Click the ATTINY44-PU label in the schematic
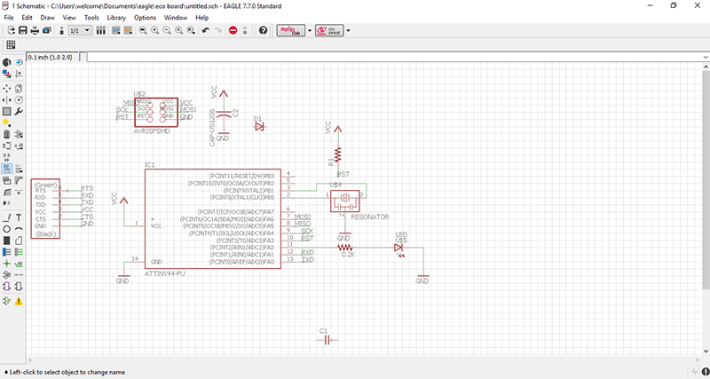The image size is (710, 379). point(165,274)
